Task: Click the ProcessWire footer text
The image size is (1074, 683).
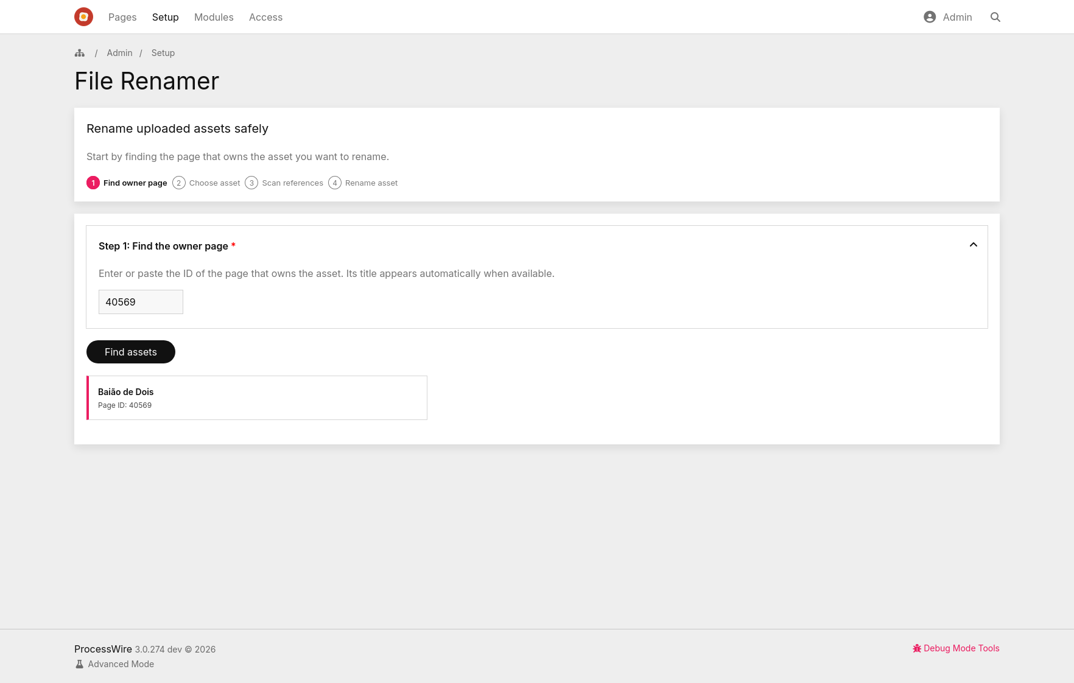Action: click(x=103, y=649)
